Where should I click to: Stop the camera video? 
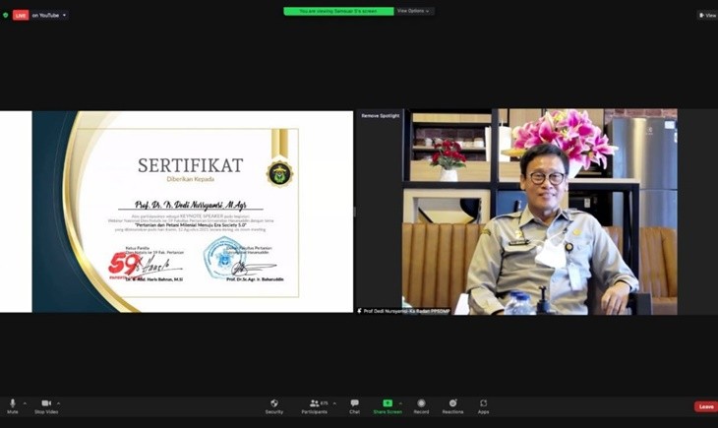[46, 406]
